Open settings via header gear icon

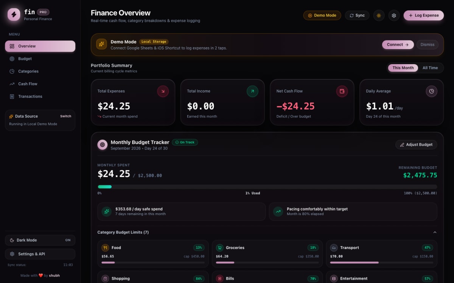coord(394,15)
